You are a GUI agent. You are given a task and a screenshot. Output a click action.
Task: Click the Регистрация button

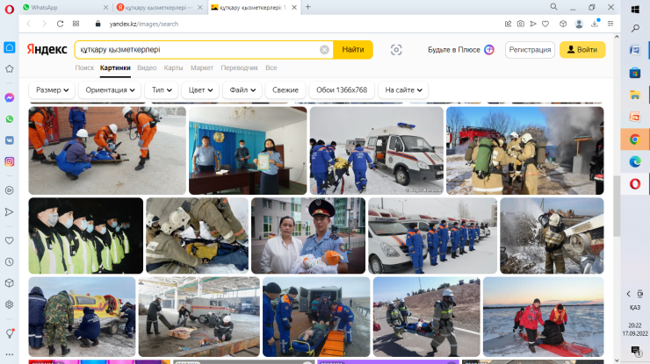530,50
